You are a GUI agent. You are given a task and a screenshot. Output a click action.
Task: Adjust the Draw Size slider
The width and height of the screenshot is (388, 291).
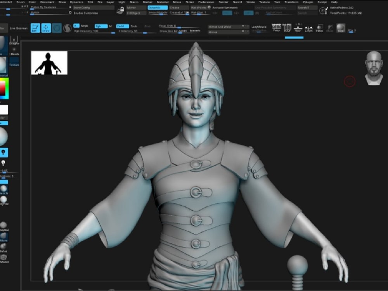click(180, 31)
